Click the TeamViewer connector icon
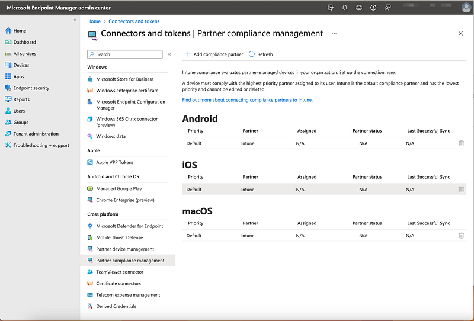The image size is (474, 321). tap(90, 272)
